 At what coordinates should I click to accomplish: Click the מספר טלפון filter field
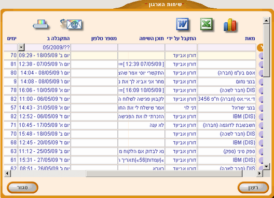point(94,47)
